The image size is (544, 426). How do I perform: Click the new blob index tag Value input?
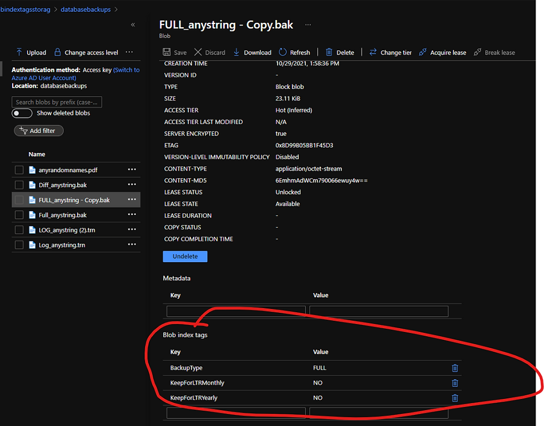point(379,413)
